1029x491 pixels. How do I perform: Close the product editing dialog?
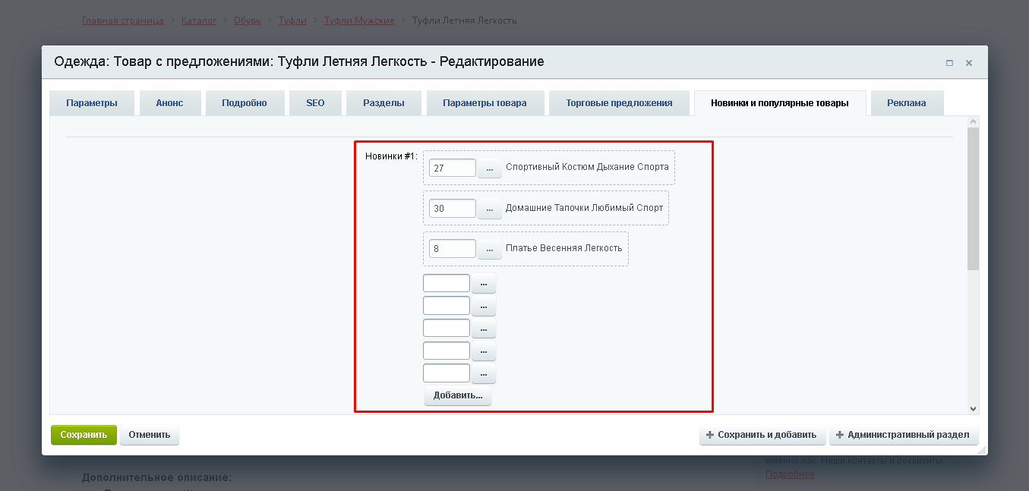pos(969,63)
